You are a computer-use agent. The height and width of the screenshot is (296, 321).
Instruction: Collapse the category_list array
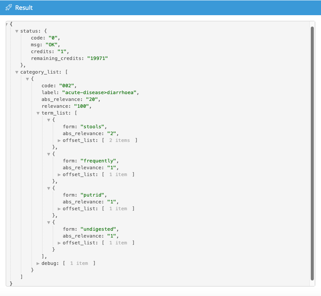point(17,72)
